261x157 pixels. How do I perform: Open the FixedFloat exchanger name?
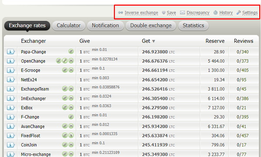pyautogui.click(x=30, y=136)
